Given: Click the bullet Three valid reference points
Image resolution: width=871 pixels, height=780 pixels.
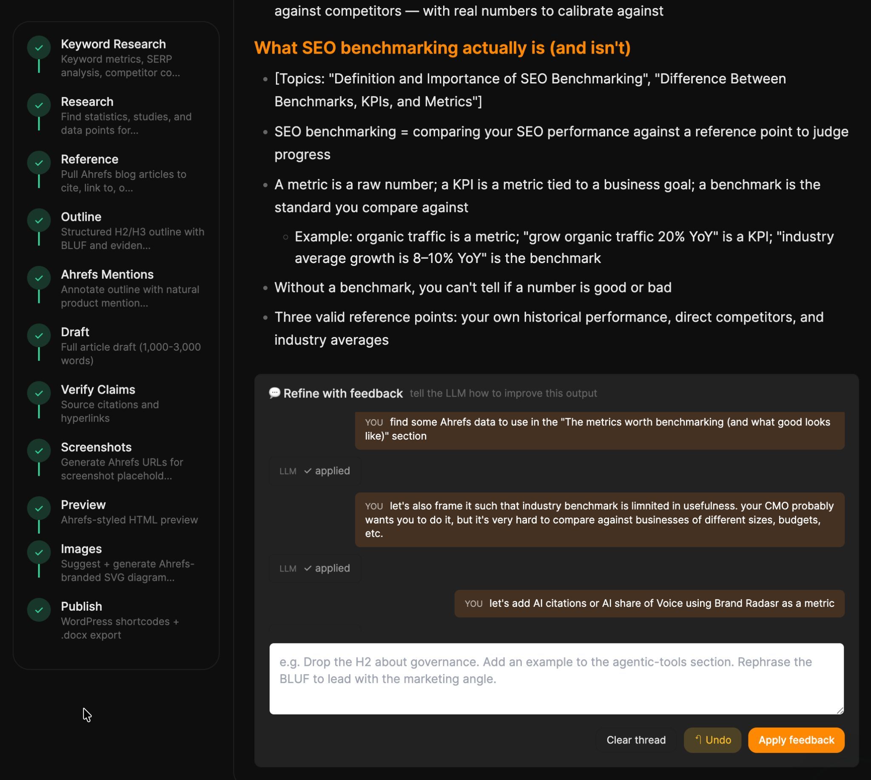Looking at the screenshot, I should click(x=549, y=328).
